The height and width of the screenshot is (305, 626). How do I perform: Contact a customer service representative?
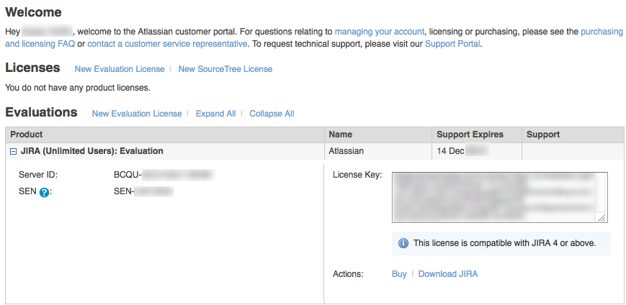tap(167, 44)
